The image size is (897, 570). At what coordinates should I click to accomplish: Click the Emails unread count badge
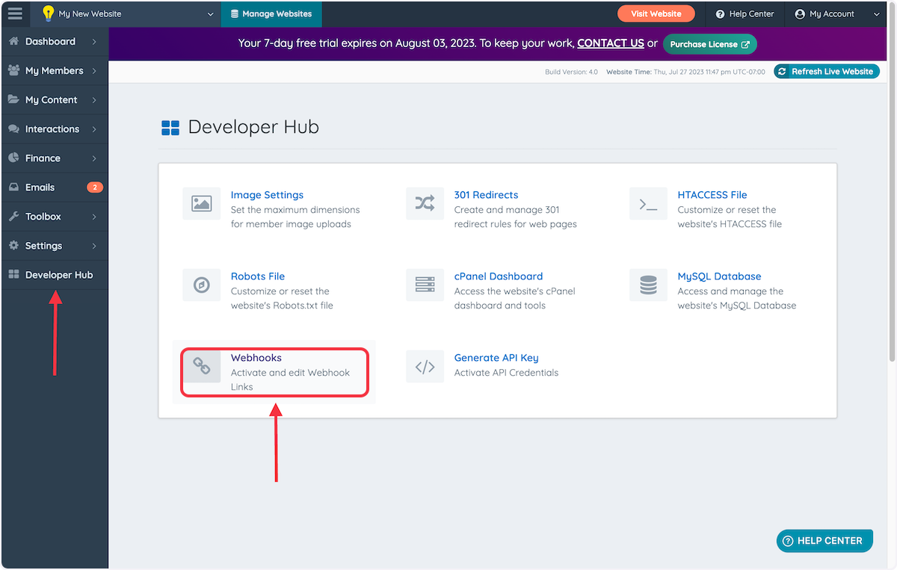(95, 187)
